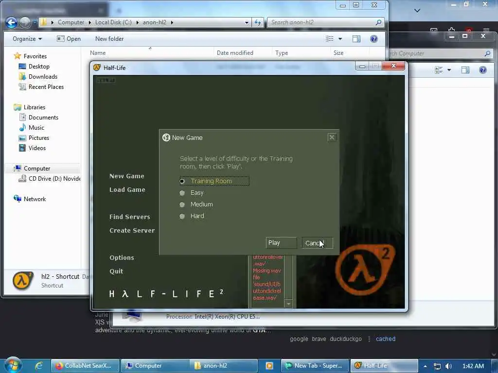
Task: Open Desktop in the navigation pane
Action: point(35,66)
